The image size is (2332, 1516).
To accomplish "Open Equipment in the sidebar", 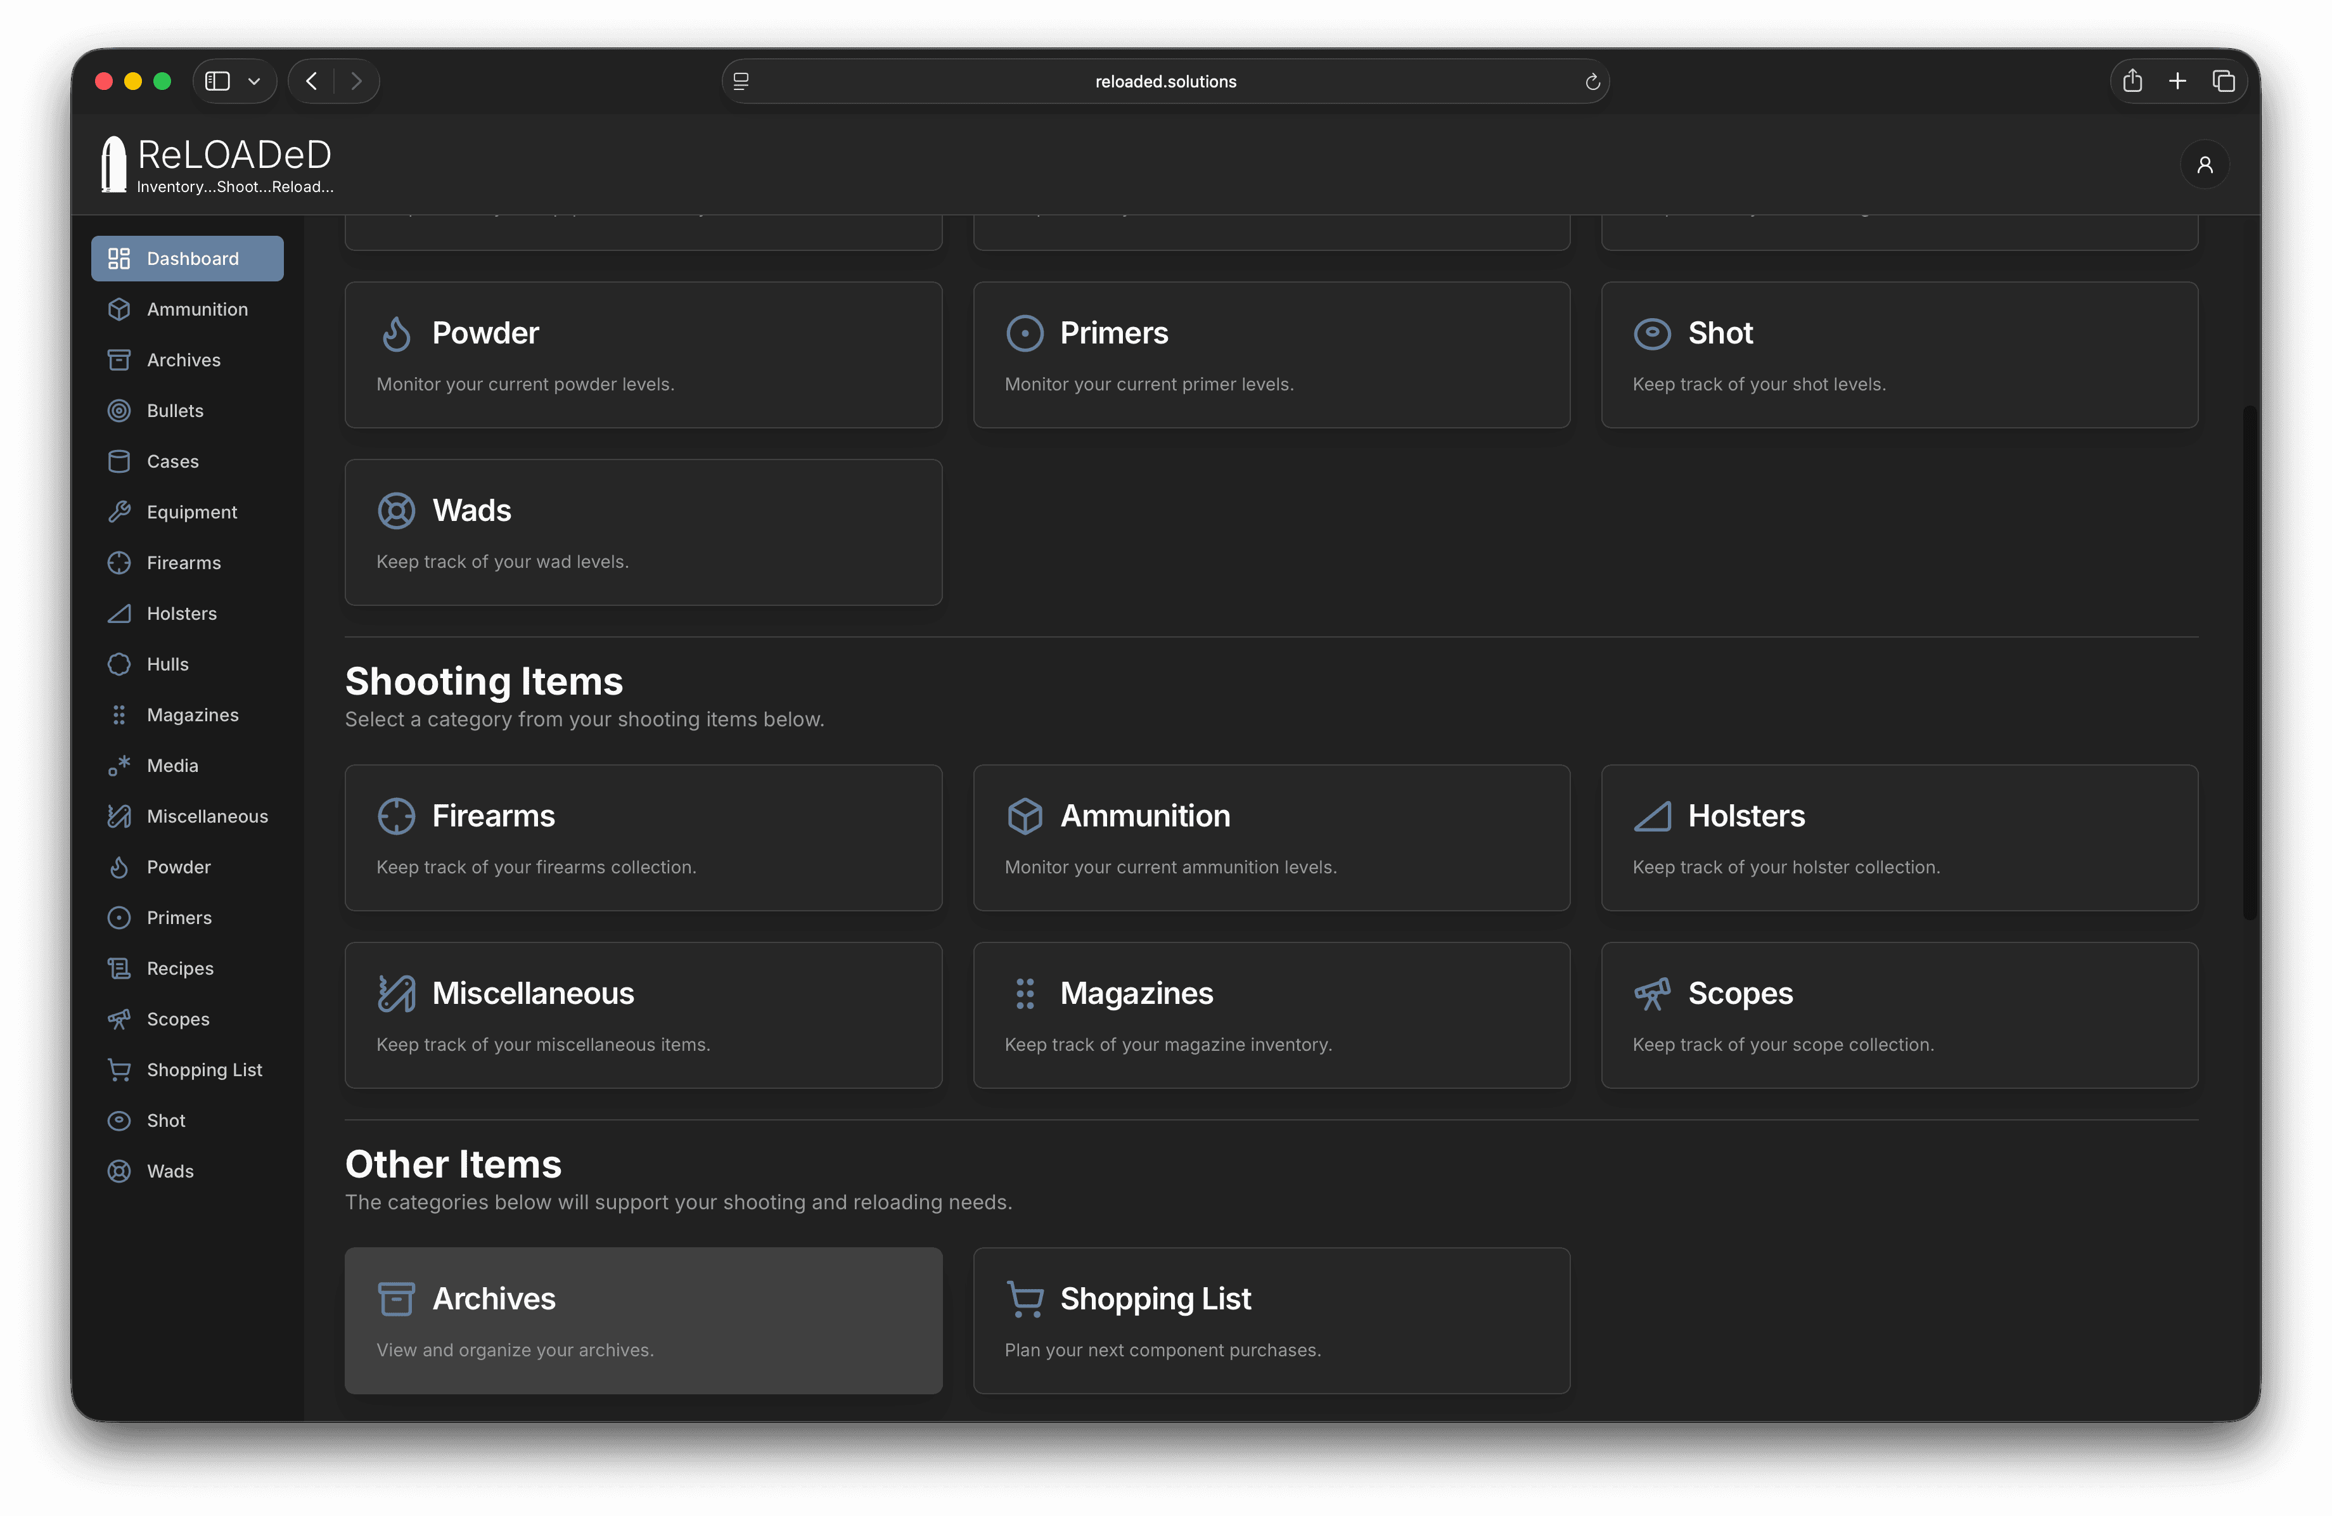I will click(x=187, y=513).
